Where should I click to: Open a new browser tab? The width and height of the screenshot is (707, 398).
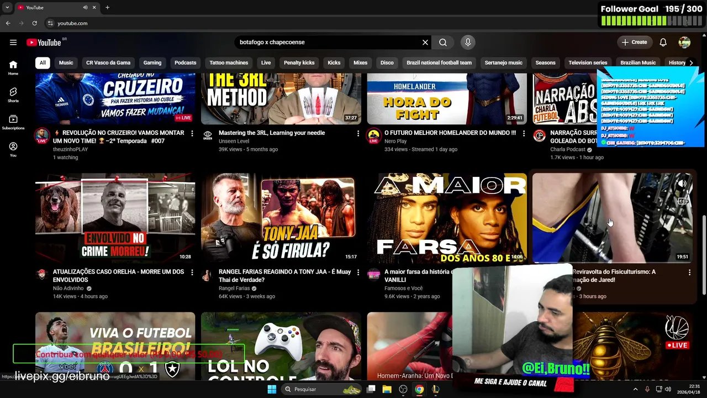click(x=107, y=8)
